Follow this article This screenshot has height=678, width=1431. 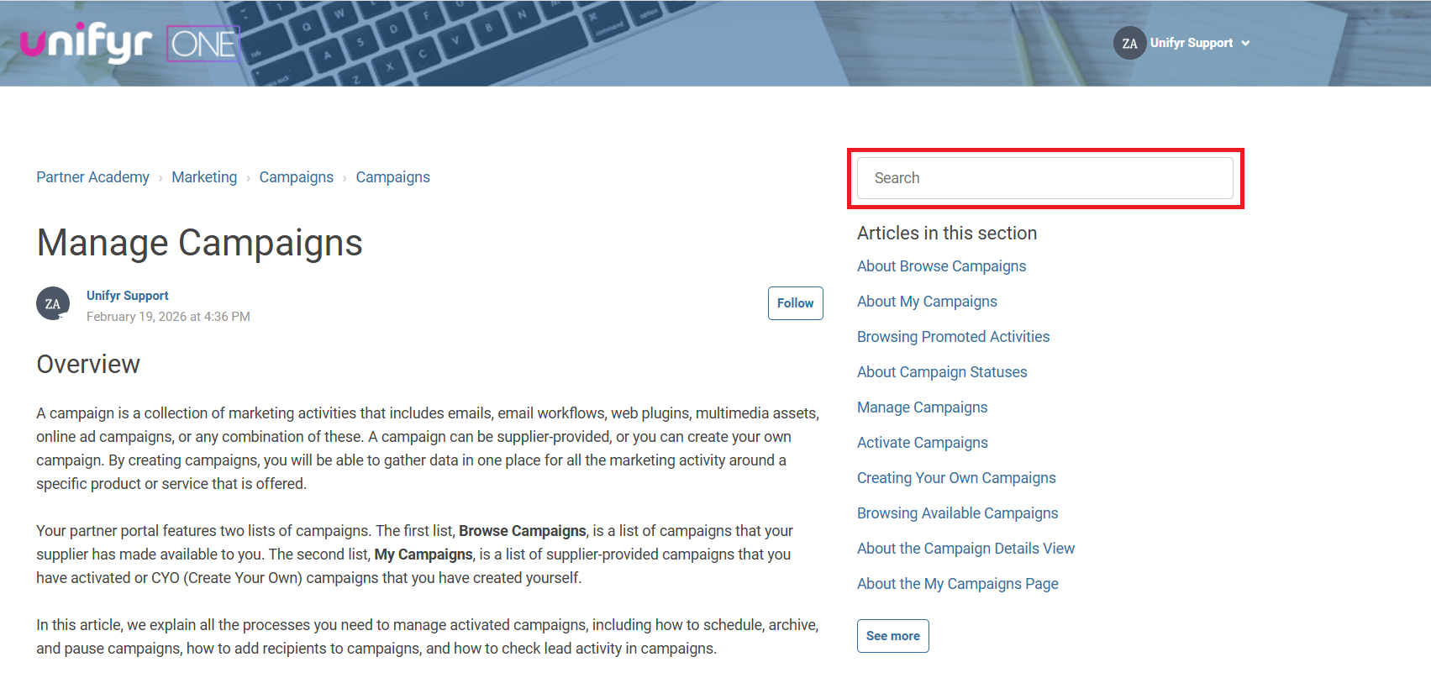(795, 303)
